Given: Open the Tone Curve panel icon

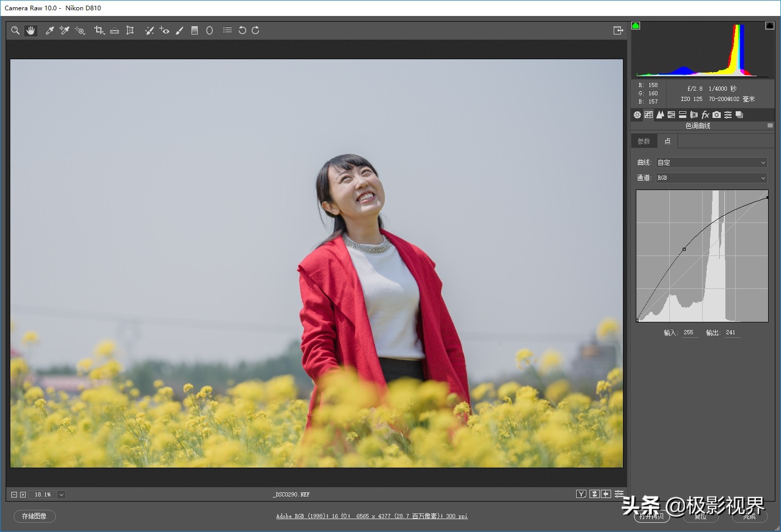Looking at the screenshot, I should 649,115.
